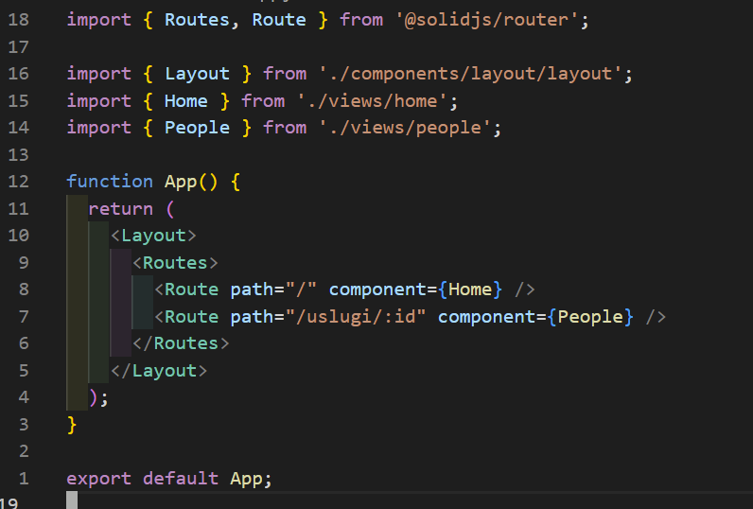
Task: Click the './views/home' import path
Action: coord(373,101)
